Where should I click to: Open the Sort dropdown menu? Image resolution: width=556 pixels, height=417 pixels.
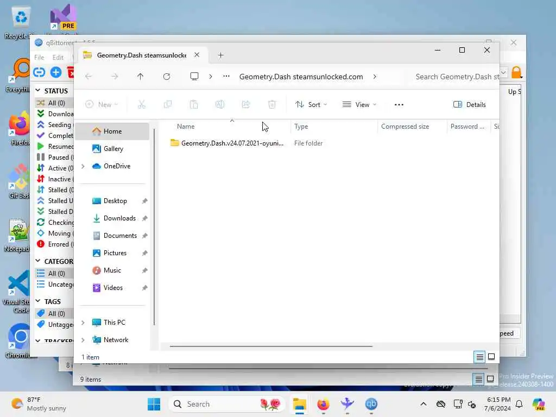(311, 105)
